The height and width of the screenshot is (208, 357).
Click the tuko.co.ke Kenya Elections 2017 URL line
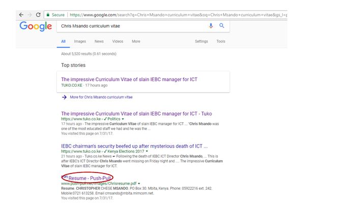[x=102, y=152]
